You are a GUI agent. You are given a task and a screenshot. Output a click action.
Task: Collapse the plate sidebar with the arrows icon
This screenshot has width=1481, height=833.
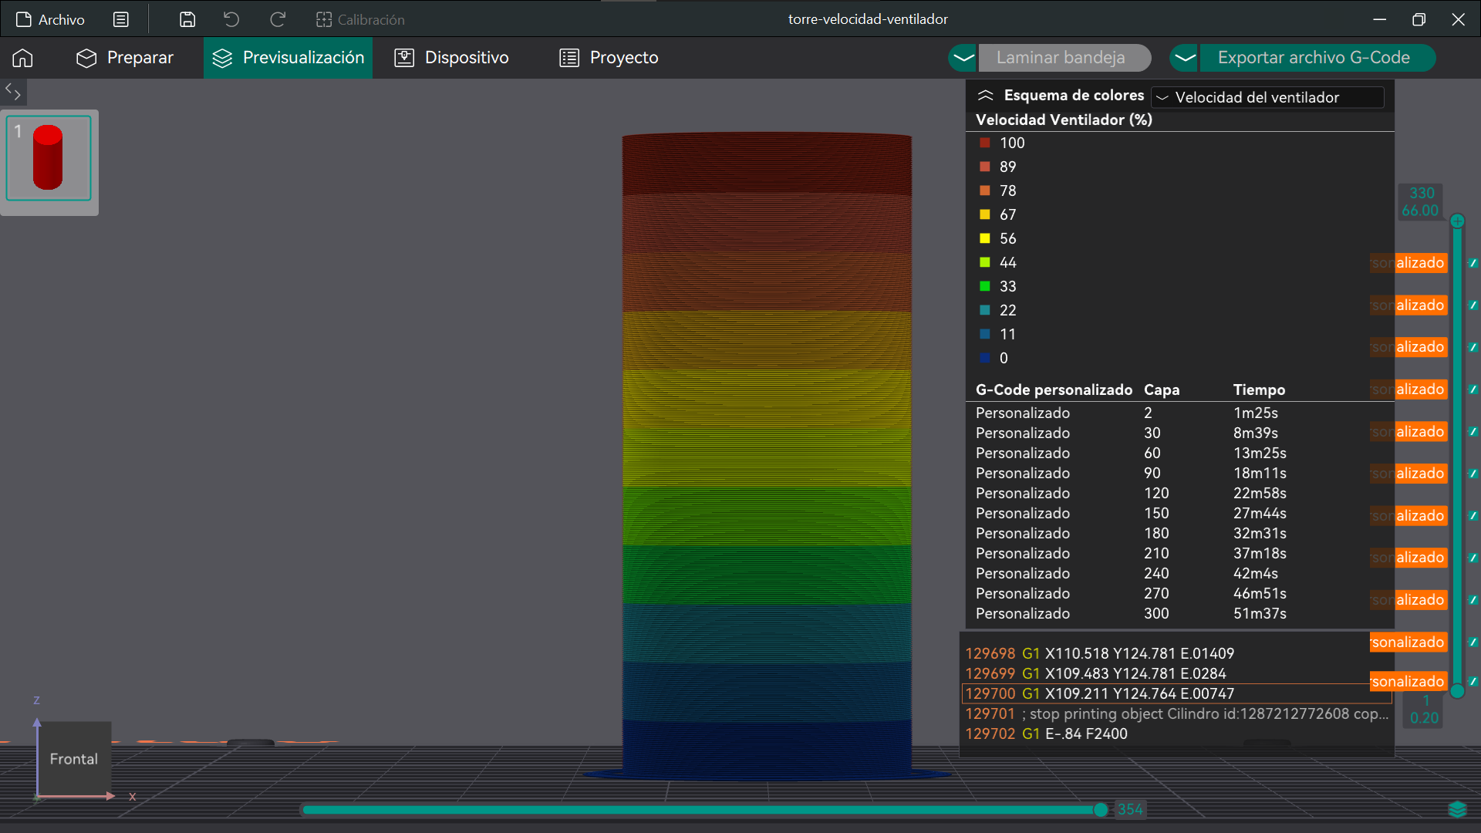pyautogui.click(x=13, y=92)
